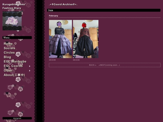Click the BACK← navigation link
Image resolution: width=163 pixels, height=122 pixels.
coord(93,65)
